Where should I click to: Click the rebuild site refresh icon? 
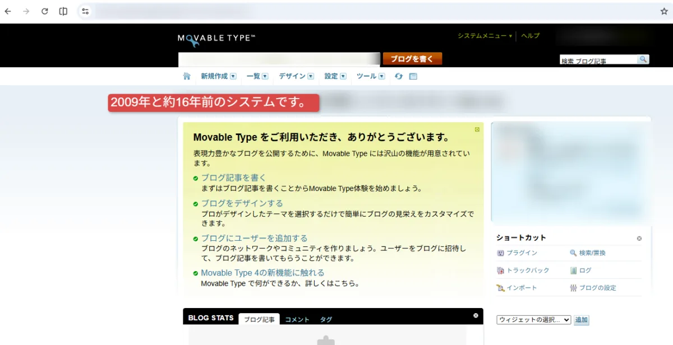399,76
